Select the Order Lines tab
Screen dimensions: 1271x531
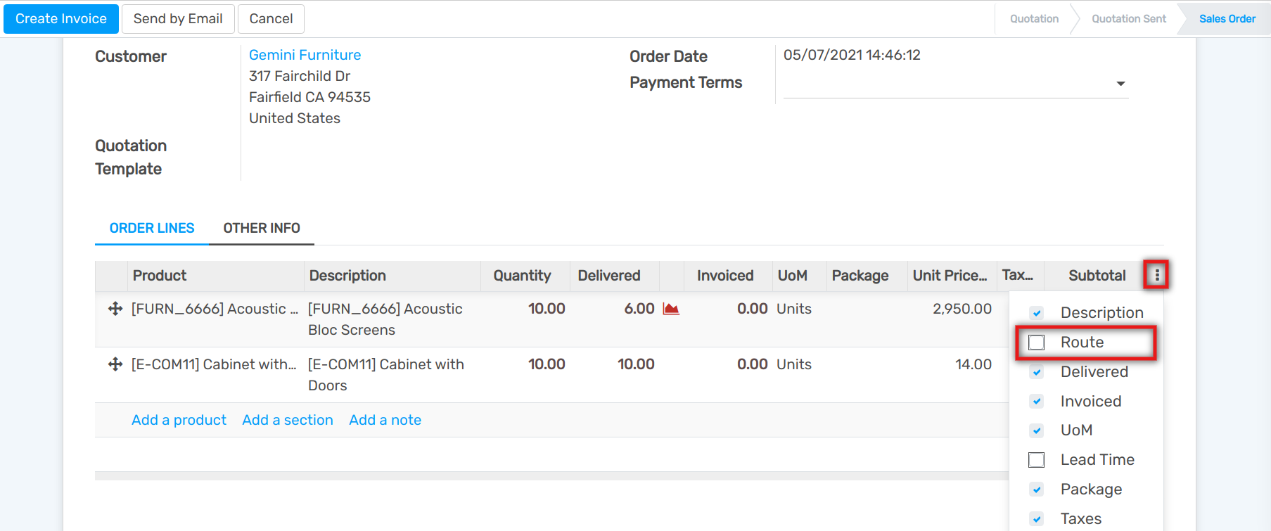coord(151,228)
